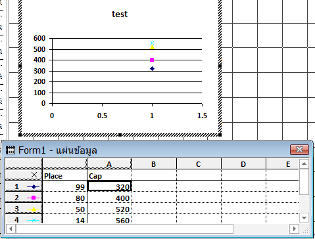Select column E header in datasheet
This screenshot has height=239, width=315.
tap(282, 163)
